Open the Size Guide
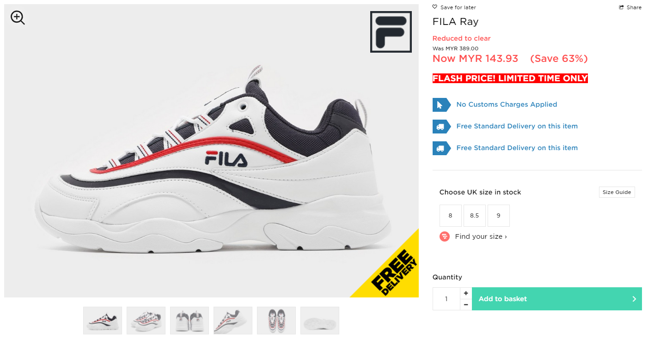Screen dimensions: 648x339 (x=617, y=192)
